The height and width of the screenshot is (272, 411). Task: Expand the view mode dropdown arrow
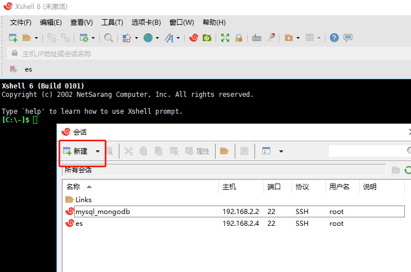coord(281,151)
